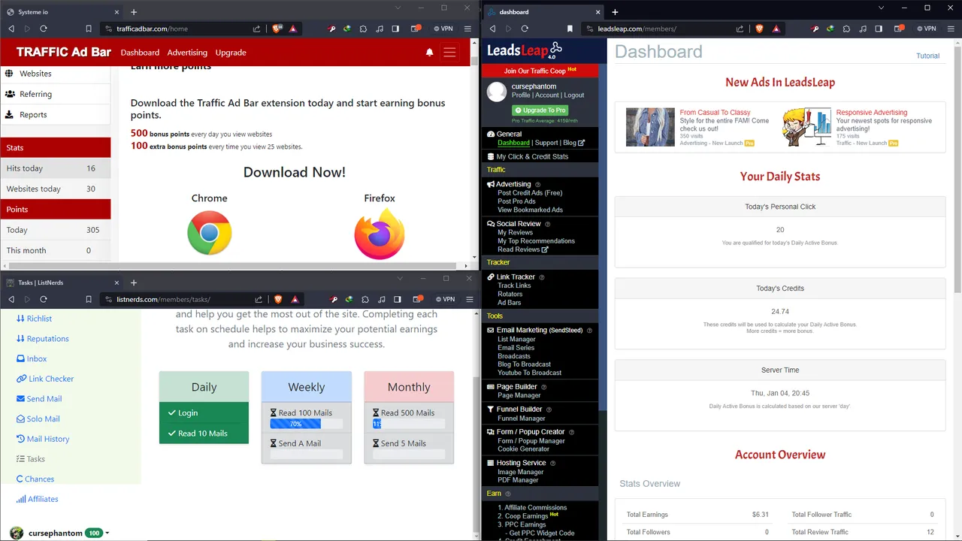Image resolution: width=962 pixels, height=541 pixels.
Task: Bookmark the trafficadbar.com page
Action: [89, 29]
